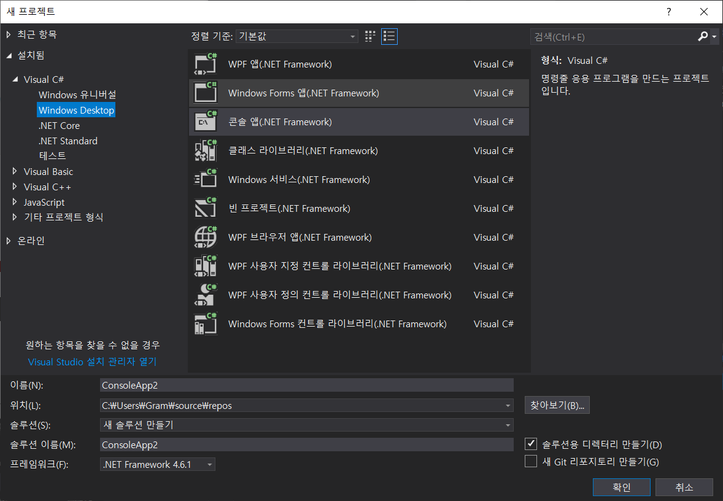Open the help question mark button

pos(668,12)
